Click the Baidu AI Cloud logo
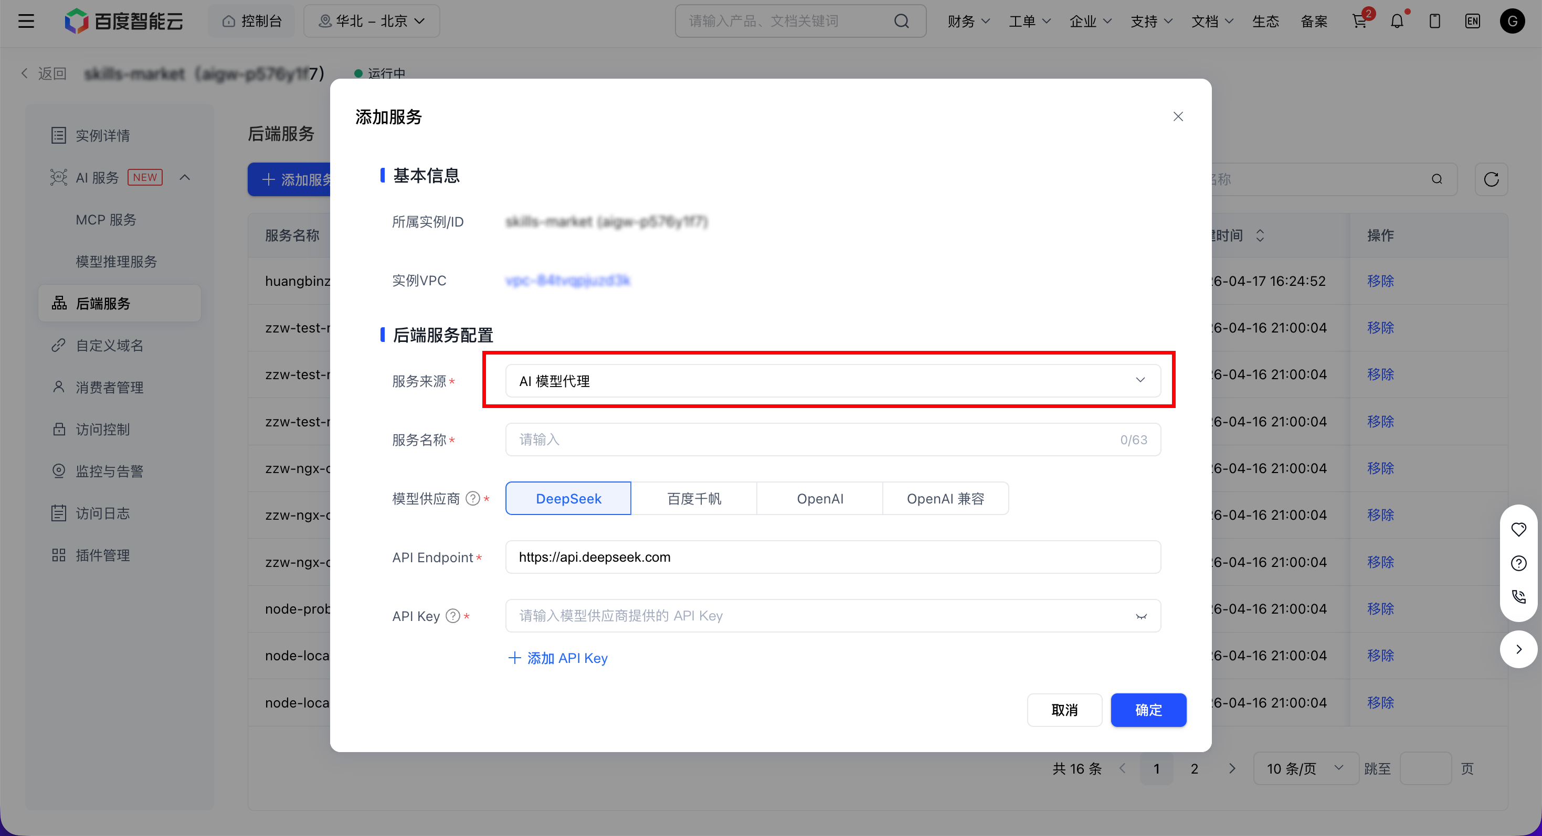 pos(124,22)
